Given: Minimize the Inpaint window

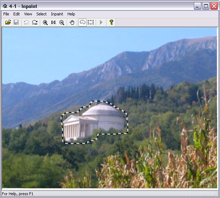Looking at the screenshot, I should pyautogui.click(x=197, y=6).
